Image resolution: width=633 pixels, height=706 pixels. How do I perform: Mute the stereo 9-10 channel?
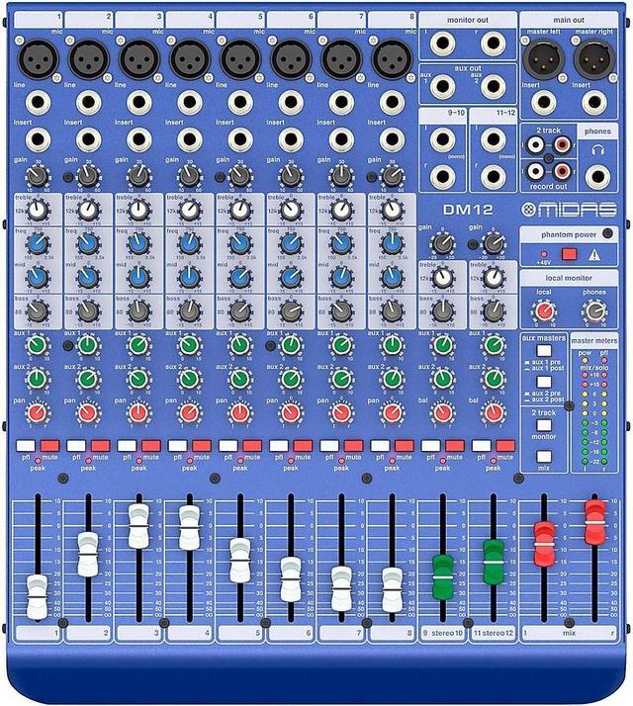pyautogui.click(x=455, y=446)
